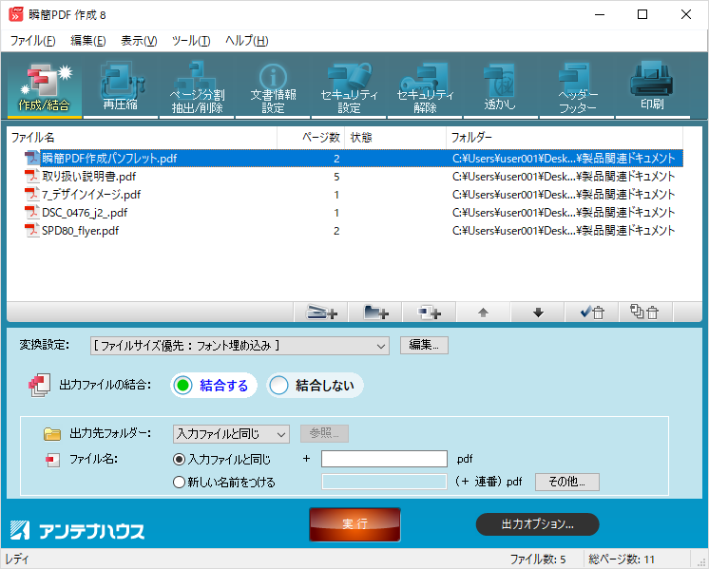Screen dimensions: 709x569
Task: Click add file icon in list toolbar
Action: [x=321, y=313]
